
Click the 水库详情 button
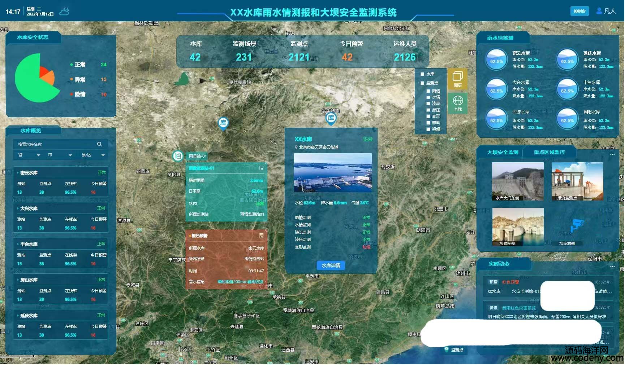tap(331, 265)
